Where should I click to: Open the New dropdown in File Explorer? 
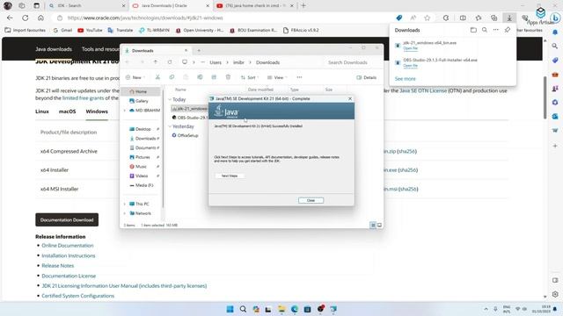click(x=135, y=77)
